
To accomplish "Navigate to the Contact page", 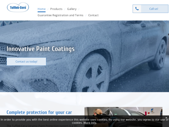I will [x=93, y=15].
